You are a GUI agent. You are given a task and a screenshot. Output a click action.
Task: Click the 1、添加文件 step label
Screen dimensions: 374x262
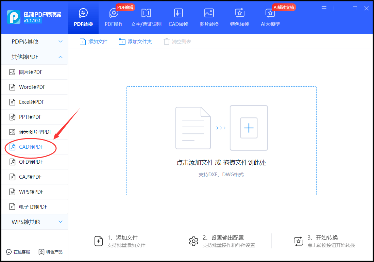coord(123,238)
